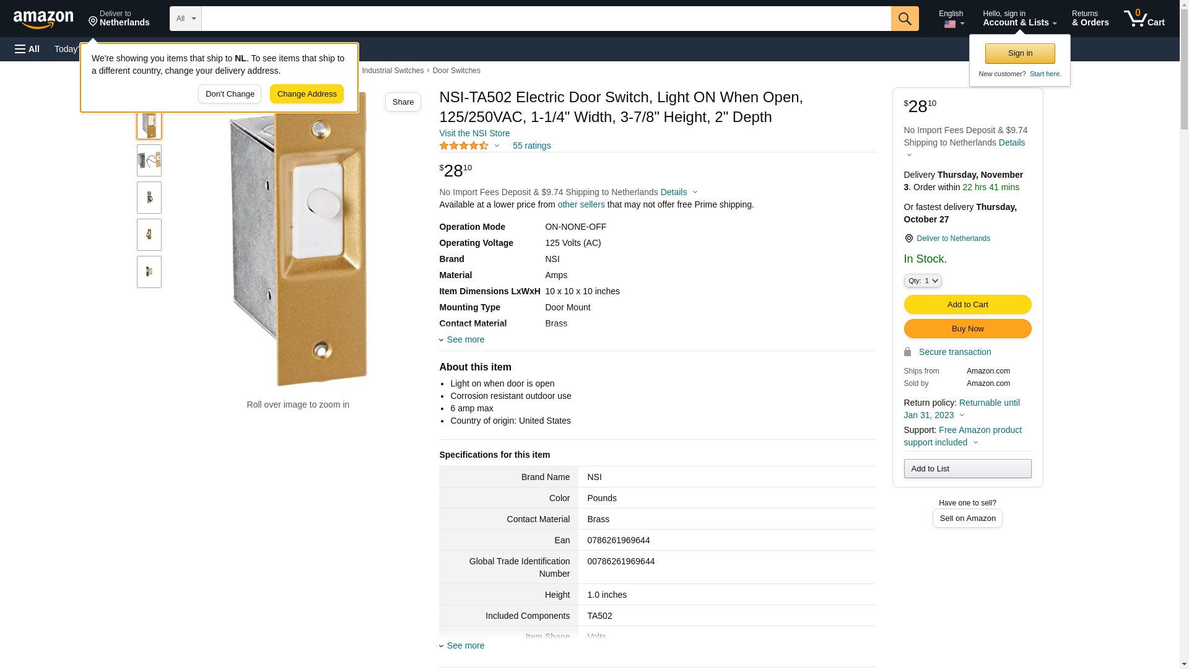Click the Deliver to Netherlands location link
Image resolution: width=1189 pixels, height=669 pixels.
point(952,238)
